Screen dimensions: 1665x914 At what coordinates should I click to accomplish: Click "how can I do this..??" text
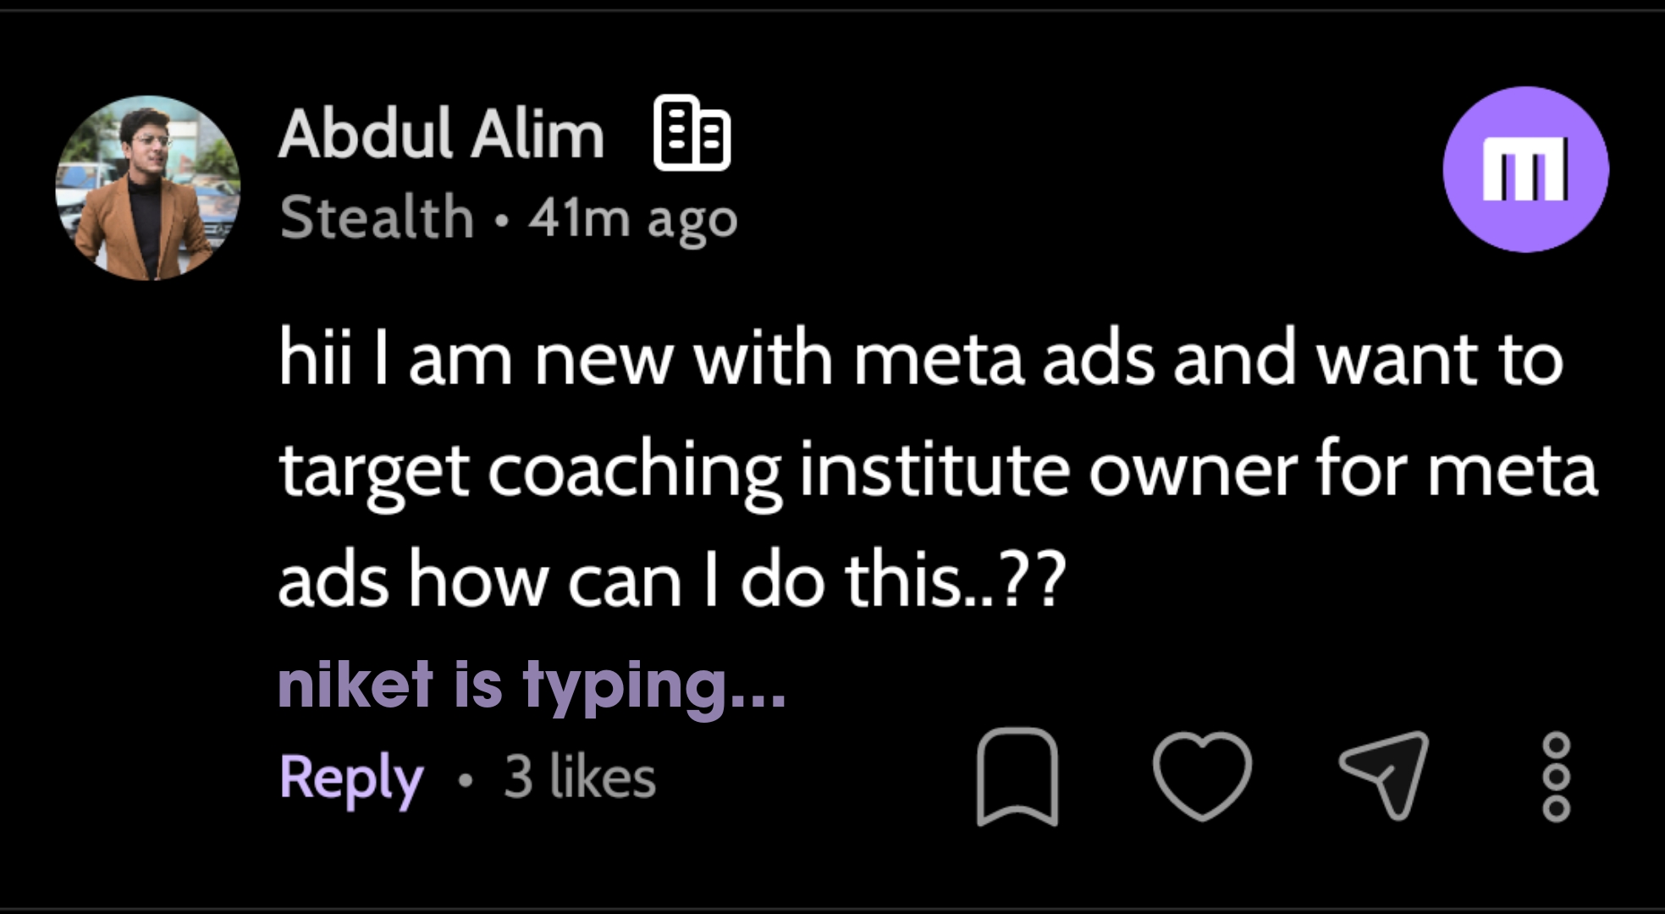(736, 582)
